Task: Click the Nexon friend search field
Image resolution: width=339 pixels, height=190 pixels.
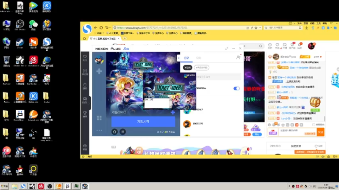Action: [x=218, y=77]
